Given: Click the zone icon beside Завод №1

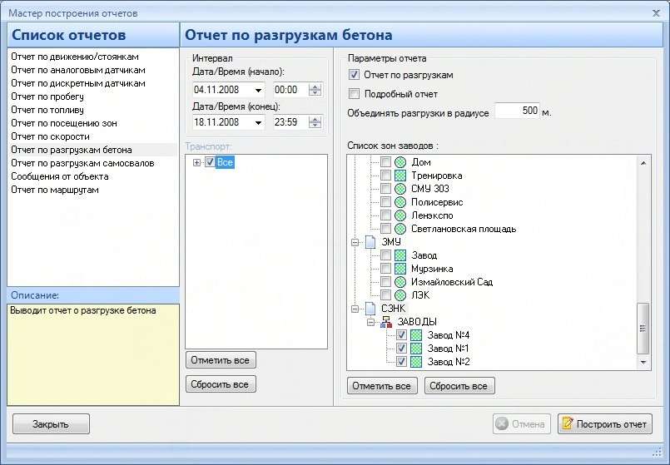Looking at the screenshot, I should coord(416,349).
